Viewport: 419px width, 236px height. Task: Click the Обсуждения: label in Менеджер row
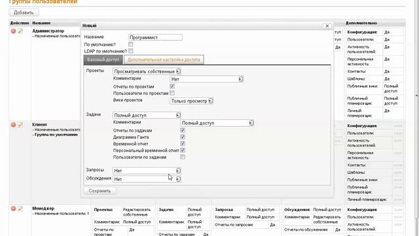click(297, 210)
